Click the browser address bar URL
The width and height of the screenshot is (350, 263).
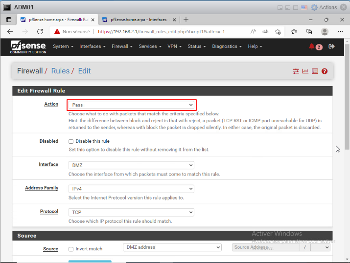(162, 31)
